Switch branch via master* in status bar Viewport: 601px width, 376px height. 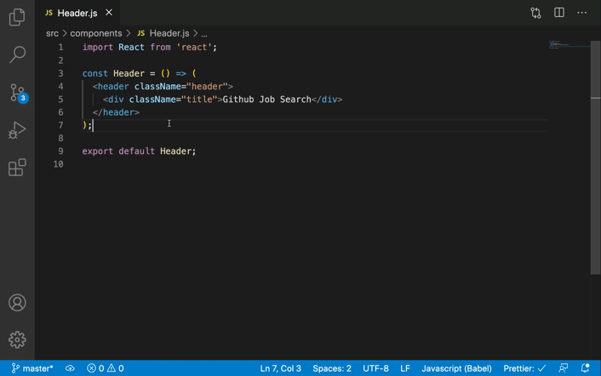[32, 368]
